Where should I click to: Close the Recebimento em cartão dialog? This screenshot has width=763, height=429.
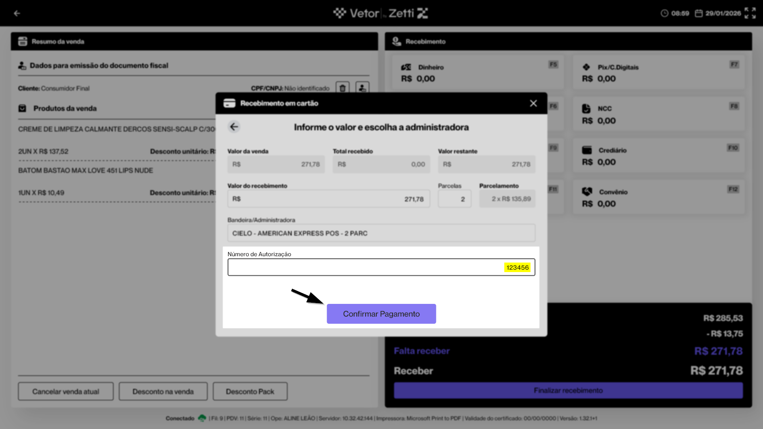click(x=533, y=103)
